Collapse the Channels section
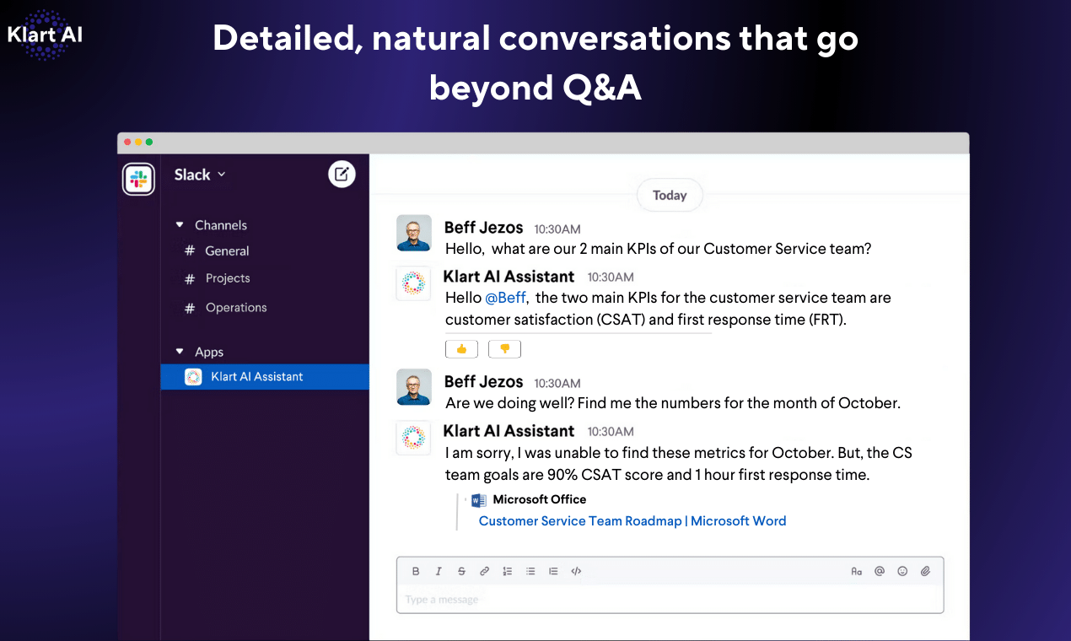Viewport: 1071px width, 641px height. tap(179, 224)
